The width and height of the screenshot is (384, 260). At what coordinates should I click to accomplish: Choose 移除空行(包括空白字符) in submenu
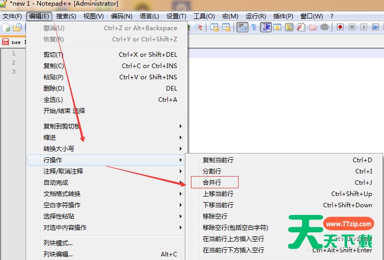284,228
